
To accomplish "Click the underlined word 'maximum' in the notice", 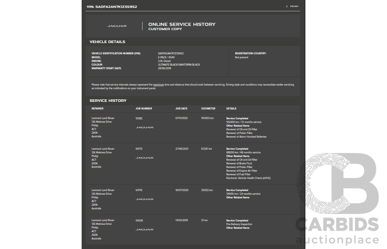I will [x=158, y=85].
